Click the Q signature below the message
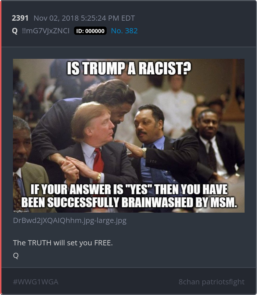 coord(16,255)
